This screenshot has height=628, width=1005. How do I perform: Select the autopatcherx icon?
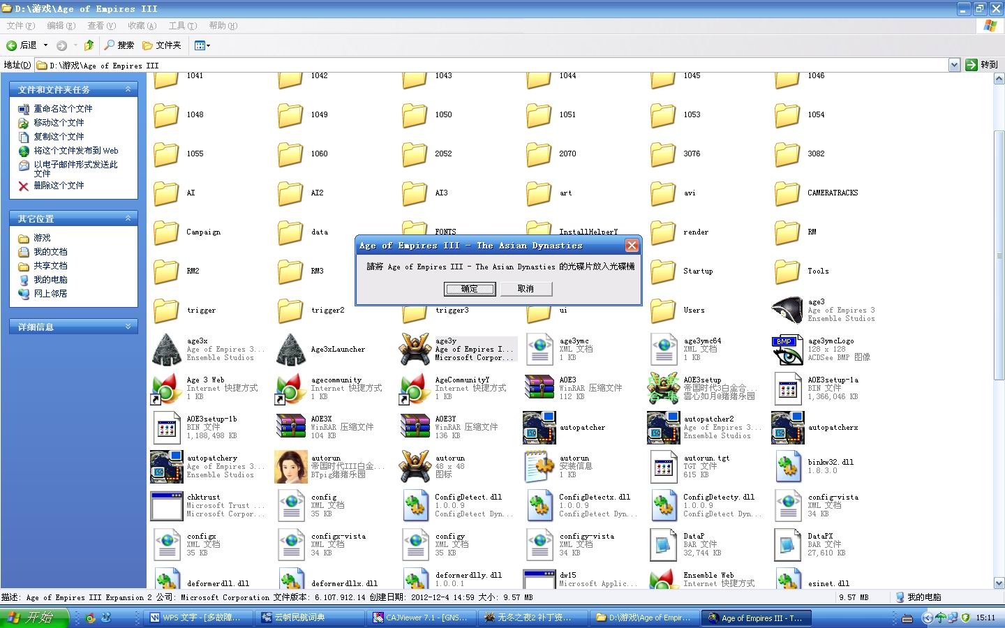787,428
